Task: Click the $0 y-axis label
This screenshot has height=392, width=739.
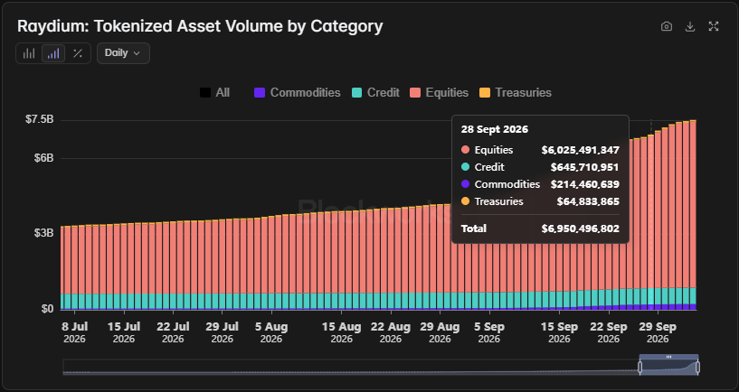Action: tap(46, 309)
